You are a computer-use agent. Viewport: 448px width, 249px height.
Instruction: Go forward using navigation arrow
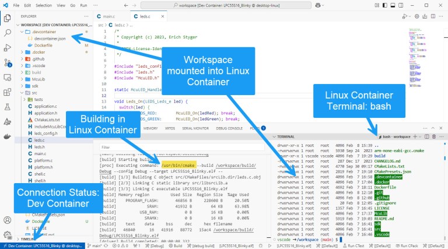134,5
